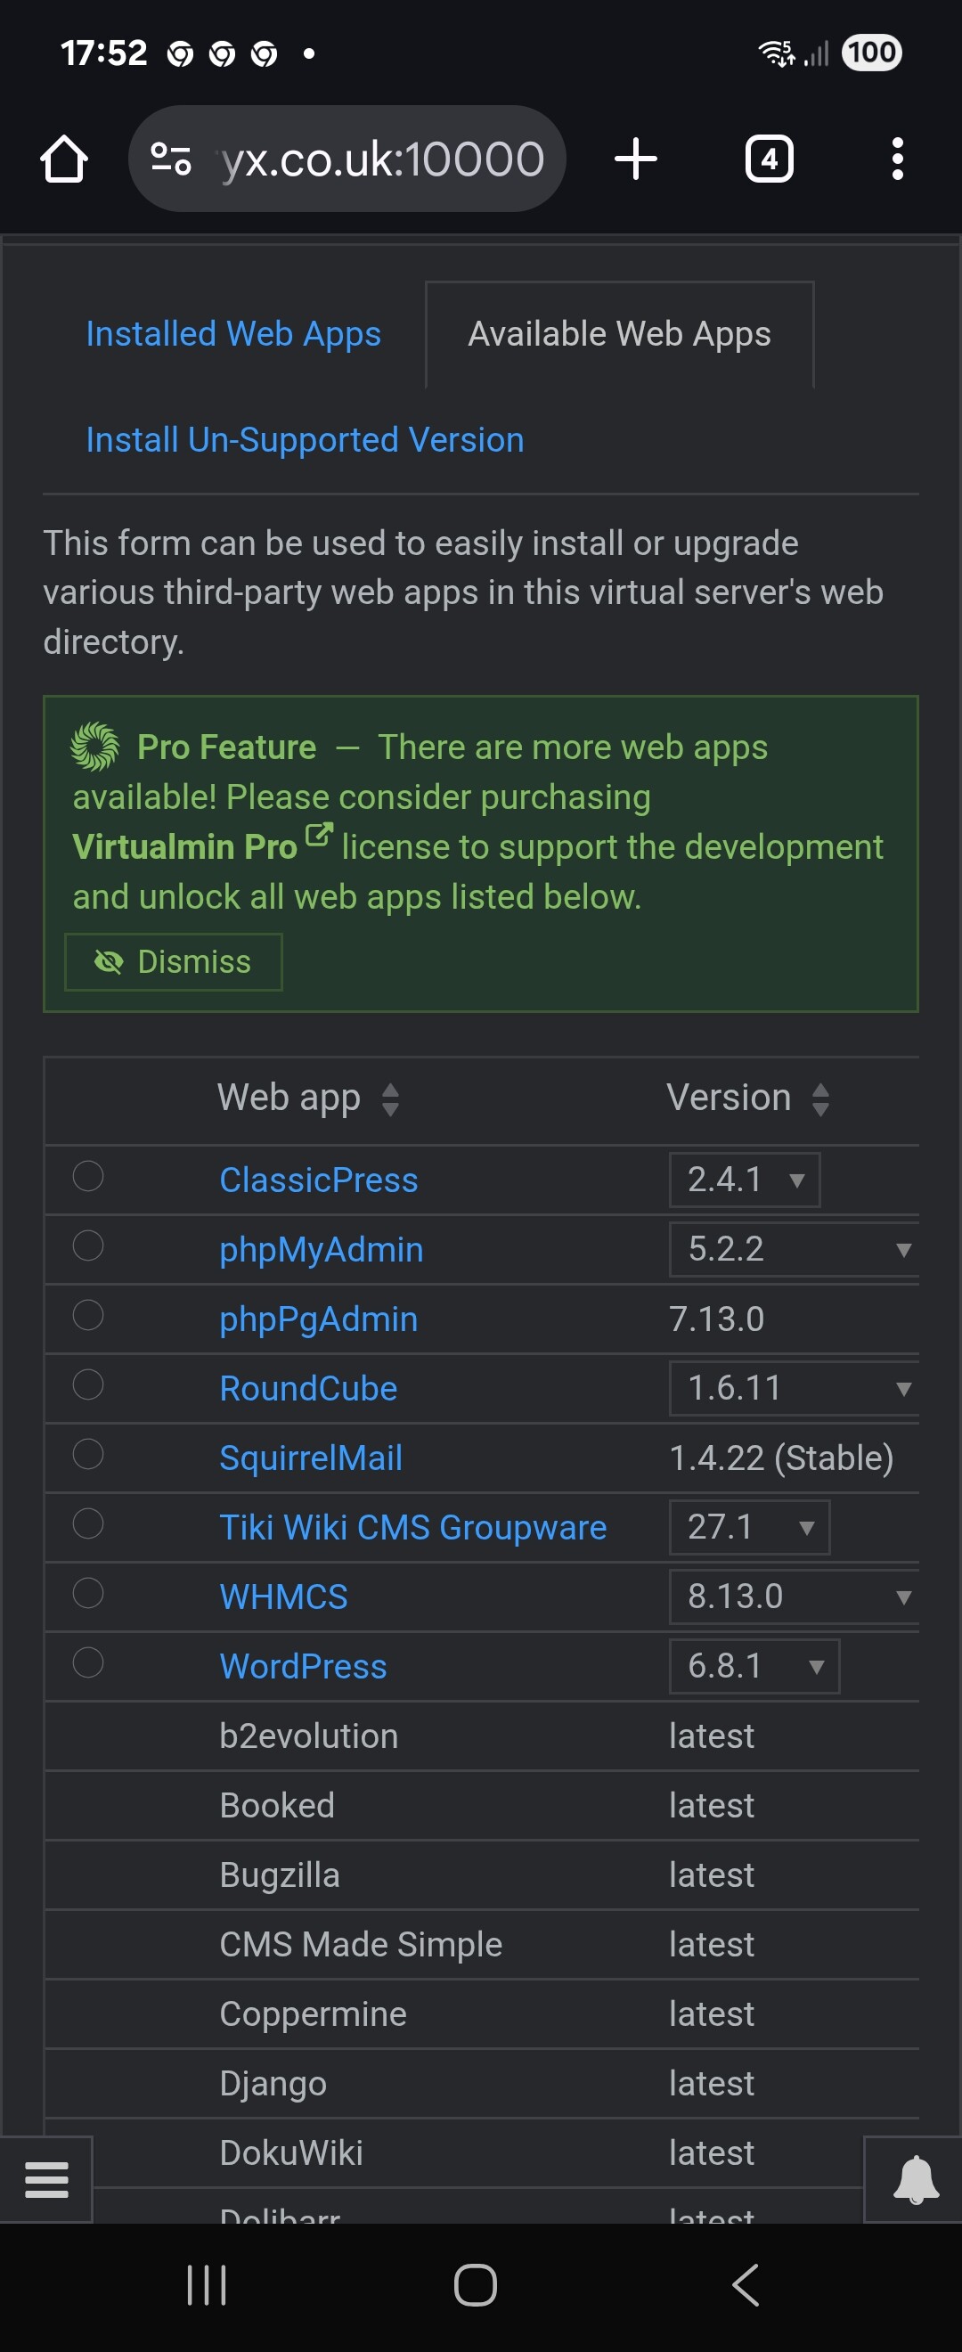Tap the CMS Made Simple row name
The image size is (962, 2352).
[361, 1943]
